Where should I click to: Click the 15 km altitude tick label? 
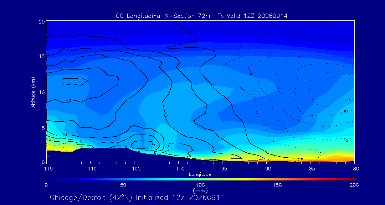point(41,56)
